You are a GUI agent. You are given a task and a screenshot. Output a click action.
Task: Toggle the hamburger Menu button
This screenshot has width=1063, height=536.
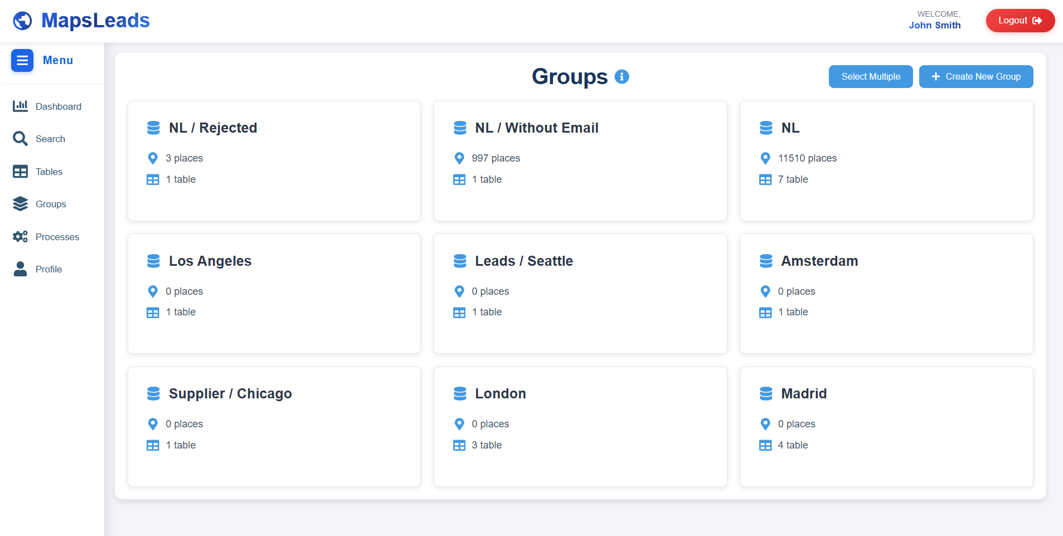22,60
